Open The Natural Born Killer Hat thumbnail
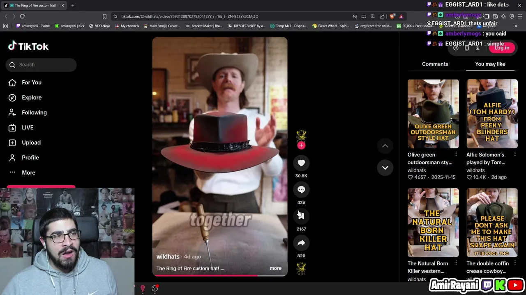This screenshot has width=526, height=295. [433, 222]
